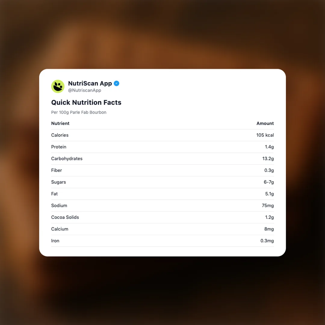Select the Quick Nutrition Facts heading
The width and height of the screenshot is (325, 325).
[x=86, y=102]
